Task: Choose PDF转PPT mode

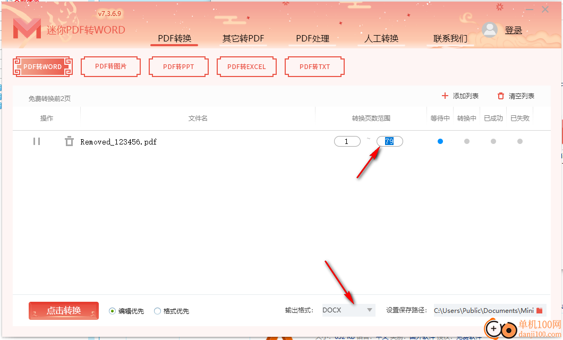Action: 178,67
